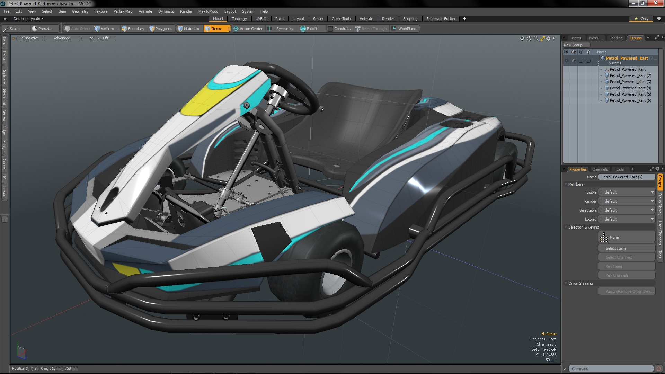Click the viewport zoom magnifier icon
The width and height of the screenshot is (665, 374).
click(536, 38)
